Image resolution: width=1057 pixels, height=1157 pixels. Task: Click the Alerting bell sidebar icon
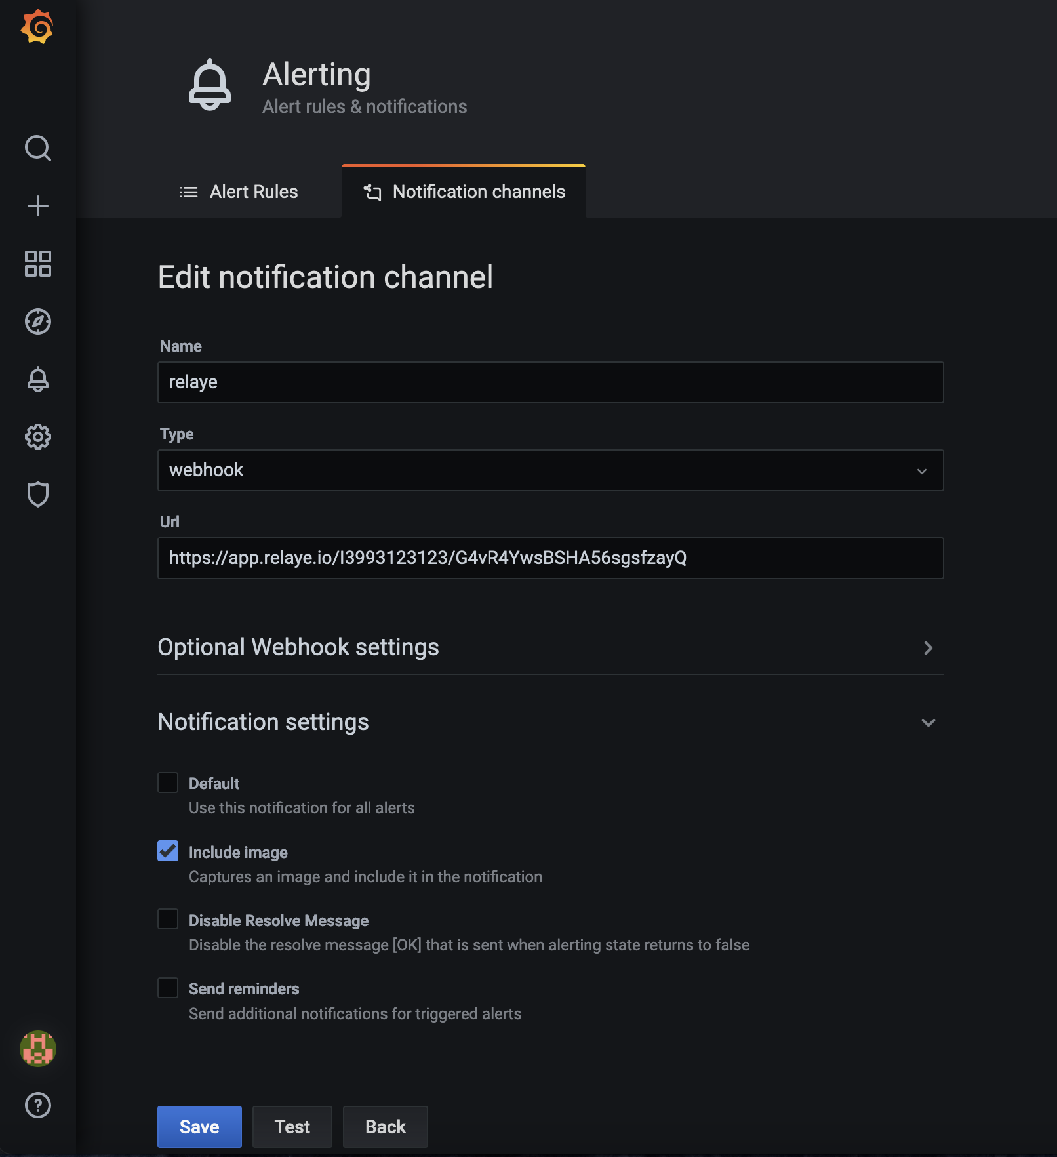pos(37,379)
